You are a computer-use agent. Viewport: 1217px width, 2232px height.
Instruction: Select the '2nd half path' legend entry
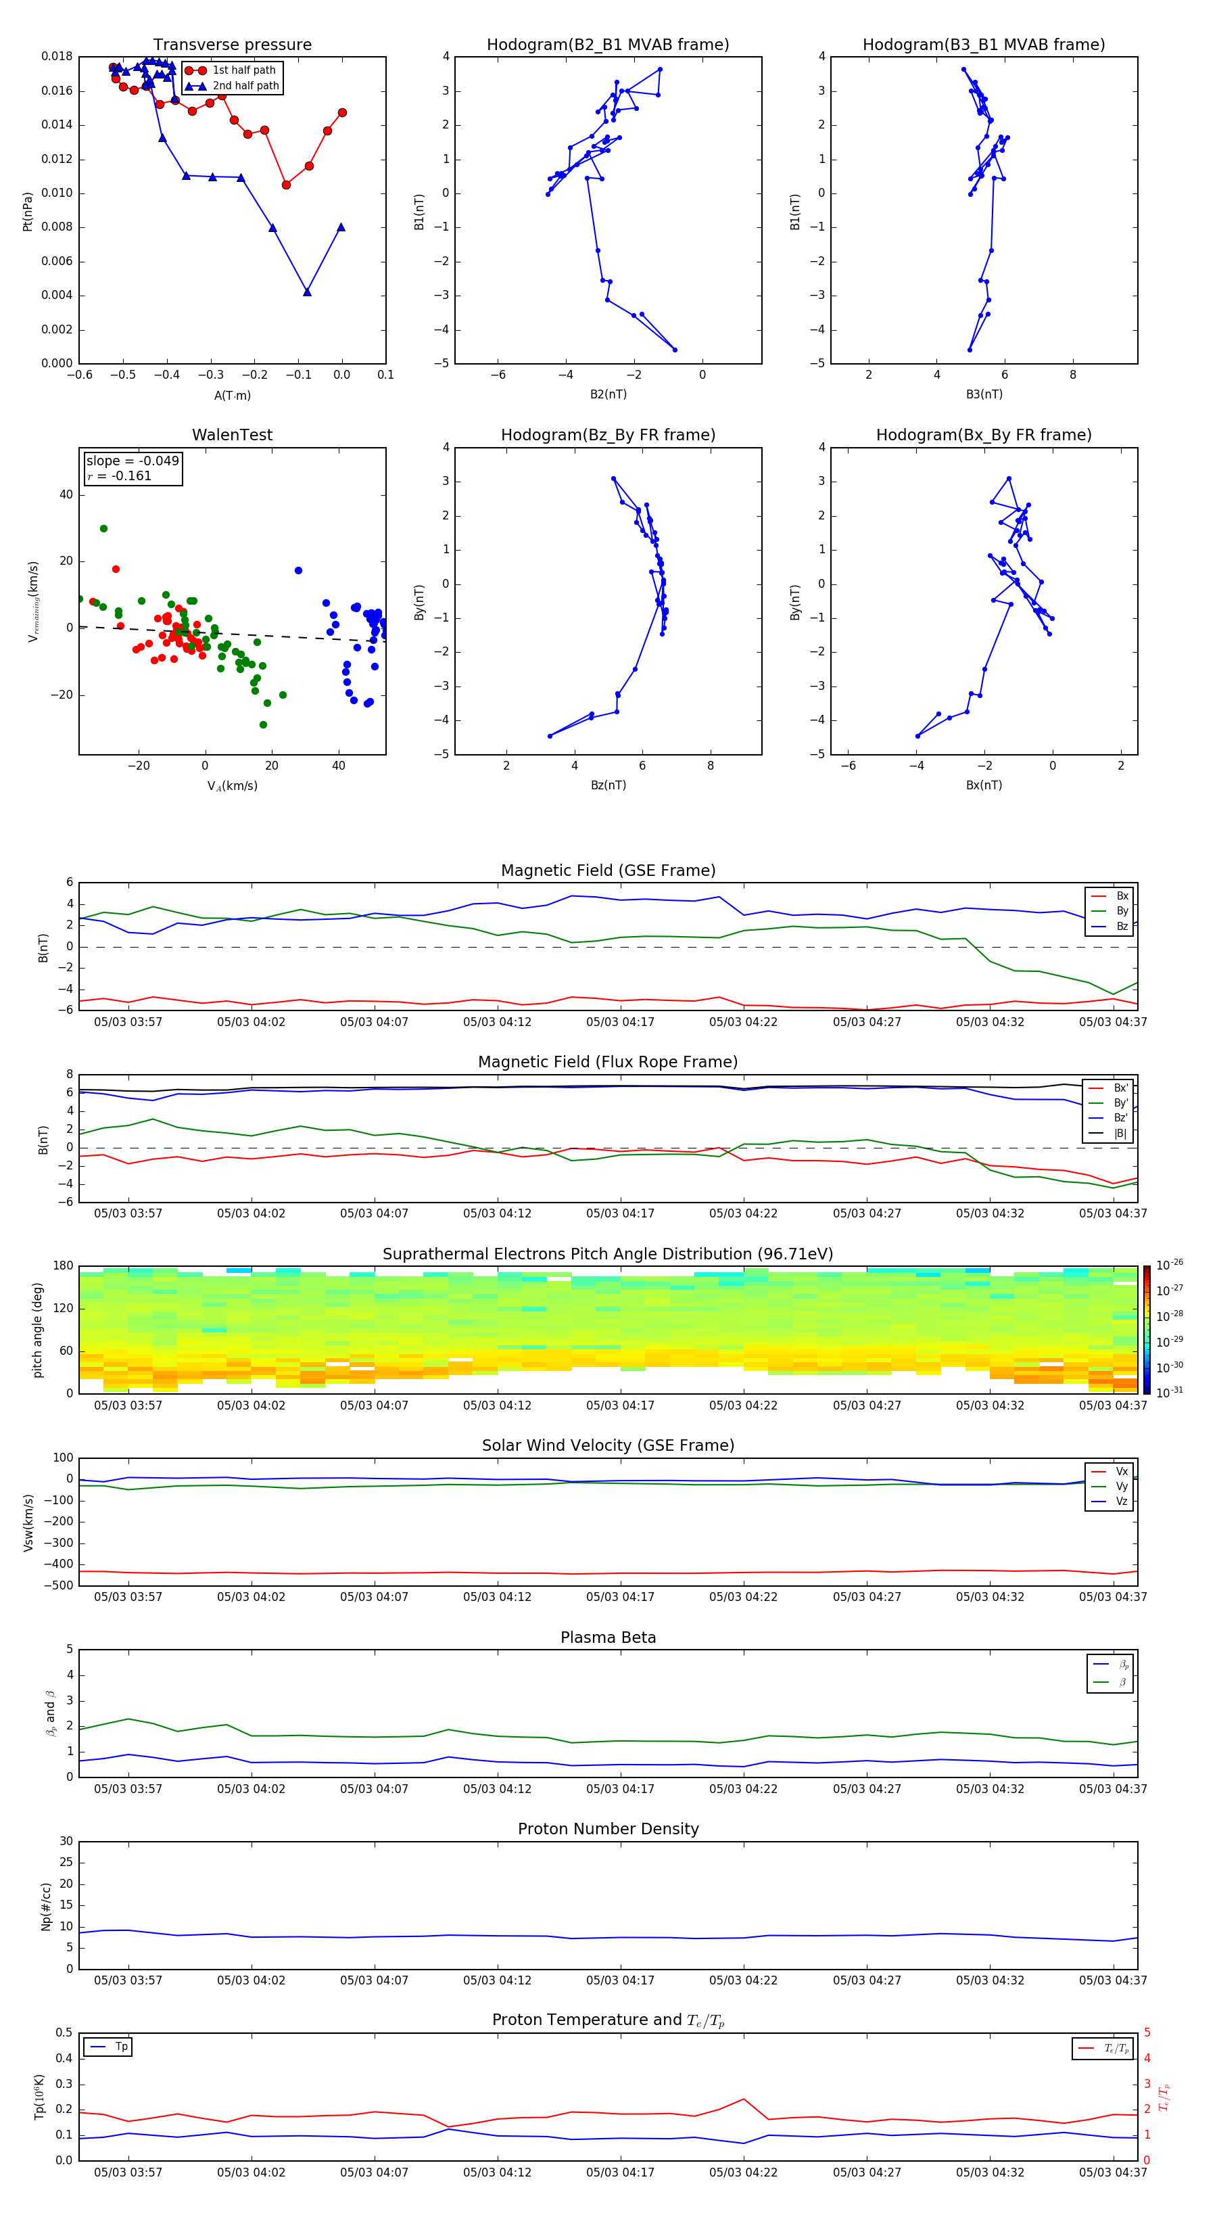[x=232, y=86]
